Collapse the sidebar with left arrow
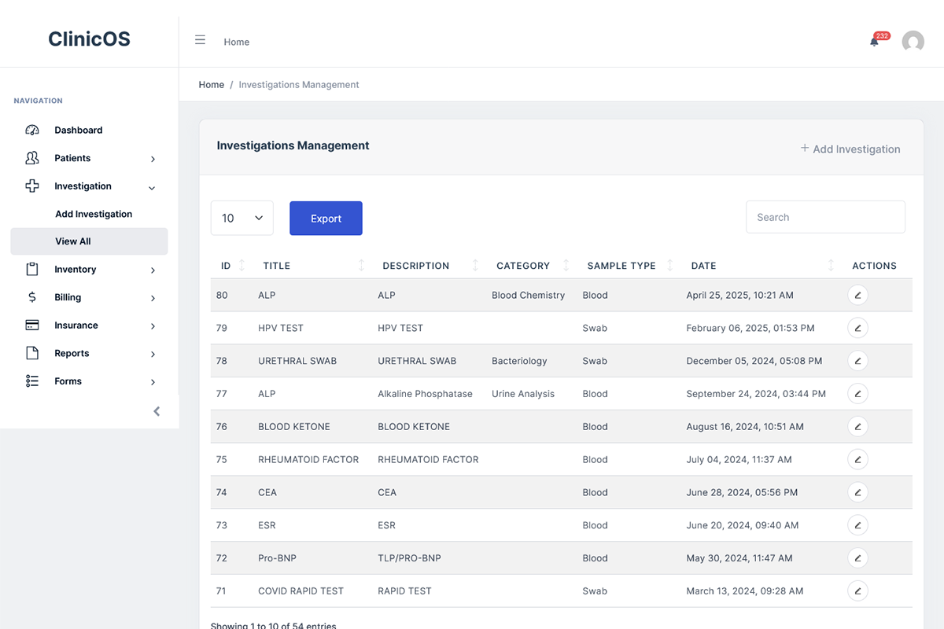944x629 pixels. 156,410
